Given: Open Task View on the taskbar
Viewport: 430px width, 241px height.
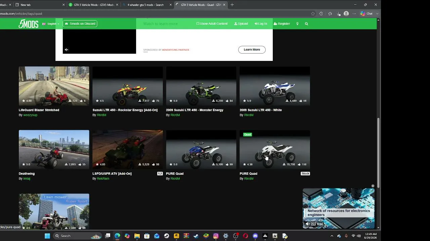Looking at the screenshot, I should coord(107,236).
